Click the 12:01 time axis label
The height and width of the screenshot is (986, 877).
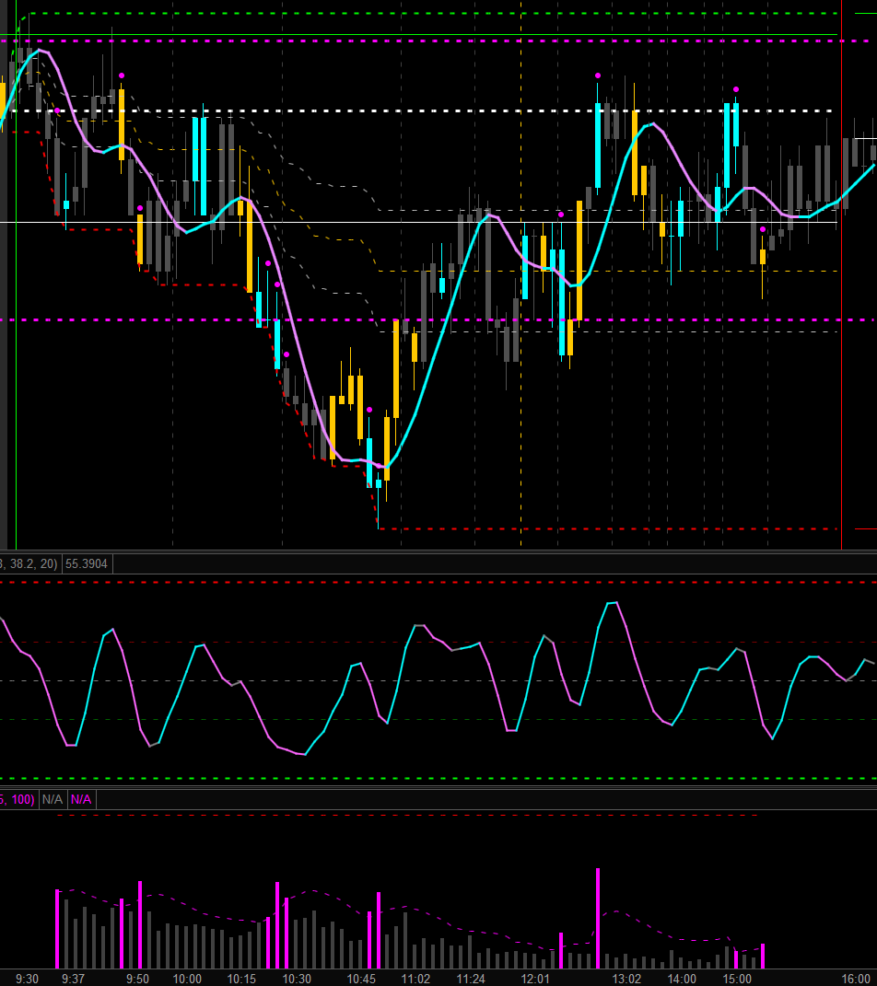pyautogui.click(x=535, y=979)
